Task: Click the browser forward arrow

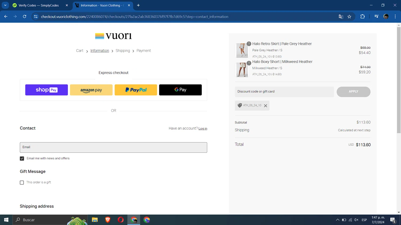Action: coord(15,17)
